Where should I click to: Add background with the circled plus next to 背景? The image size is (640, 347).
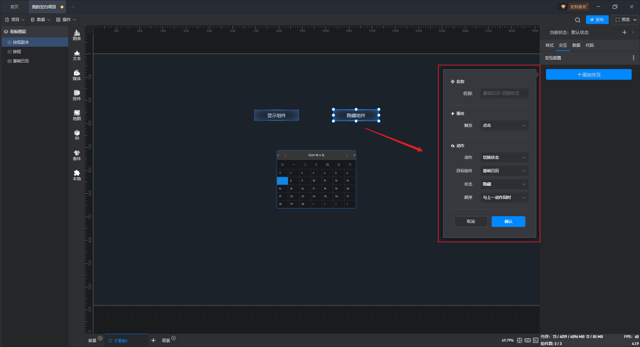point(174,338)
